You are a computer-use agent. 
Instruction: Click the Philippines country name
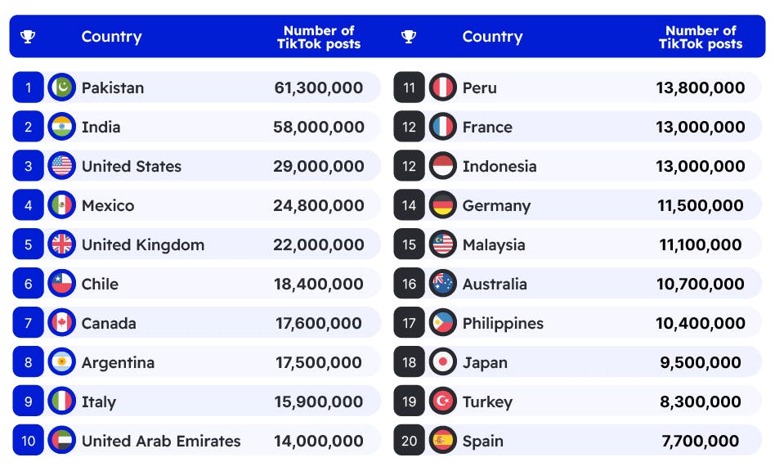pyautogui.click(x=503, y=323)
